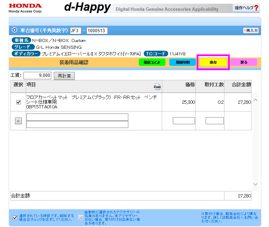Click the chassis number field showing 1000513
This screenshot has width=269, height=227.
(x=96, y=31)
